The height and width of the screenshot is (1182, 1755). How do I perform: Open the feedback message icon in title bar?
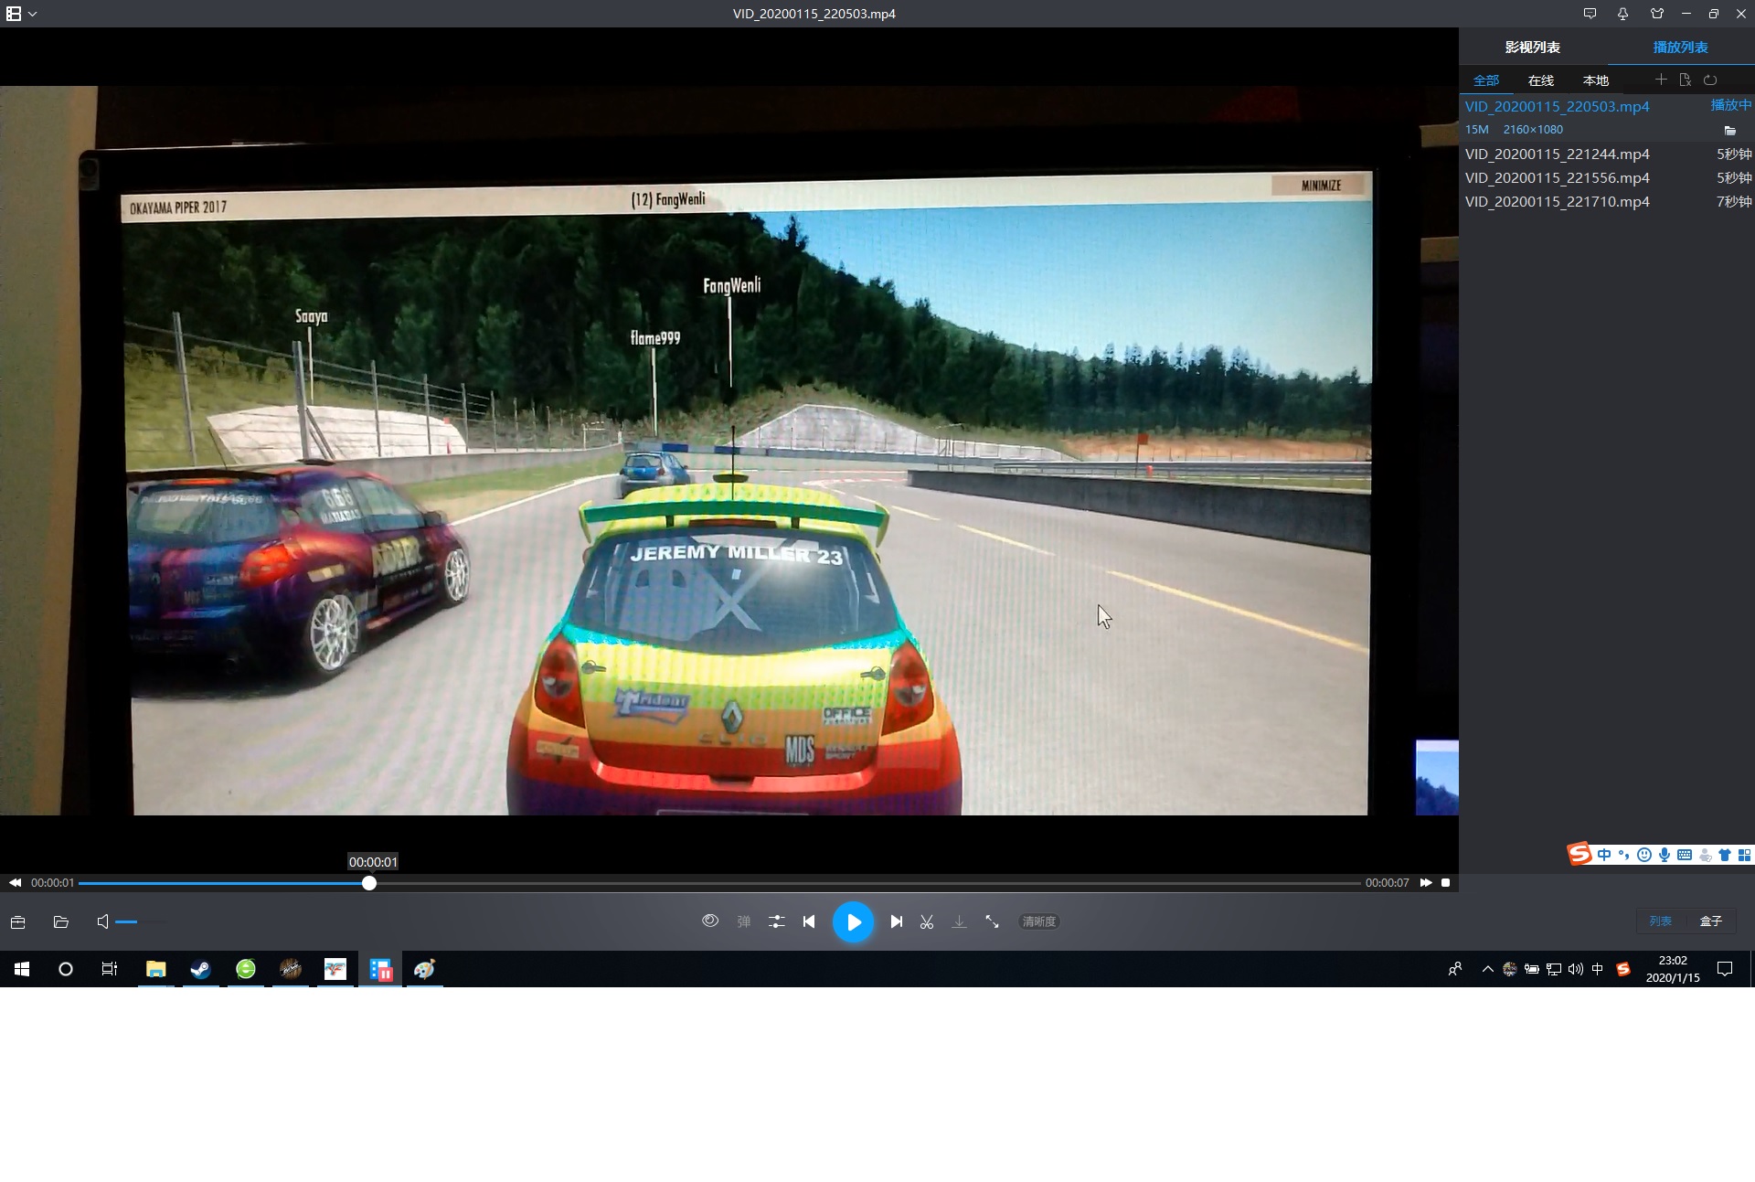pyautogui.click(x=1590, y=14)
